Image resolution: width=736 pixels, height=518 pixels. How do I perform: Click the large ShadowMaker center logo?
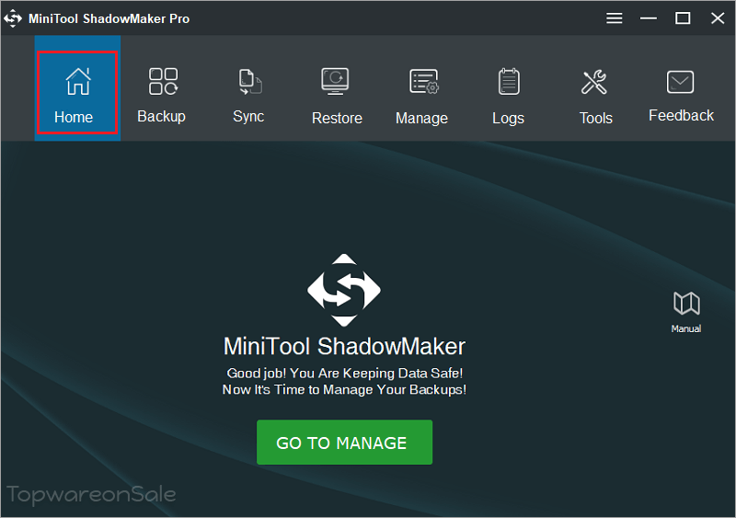pyautogui.click(x=344, y=290)
